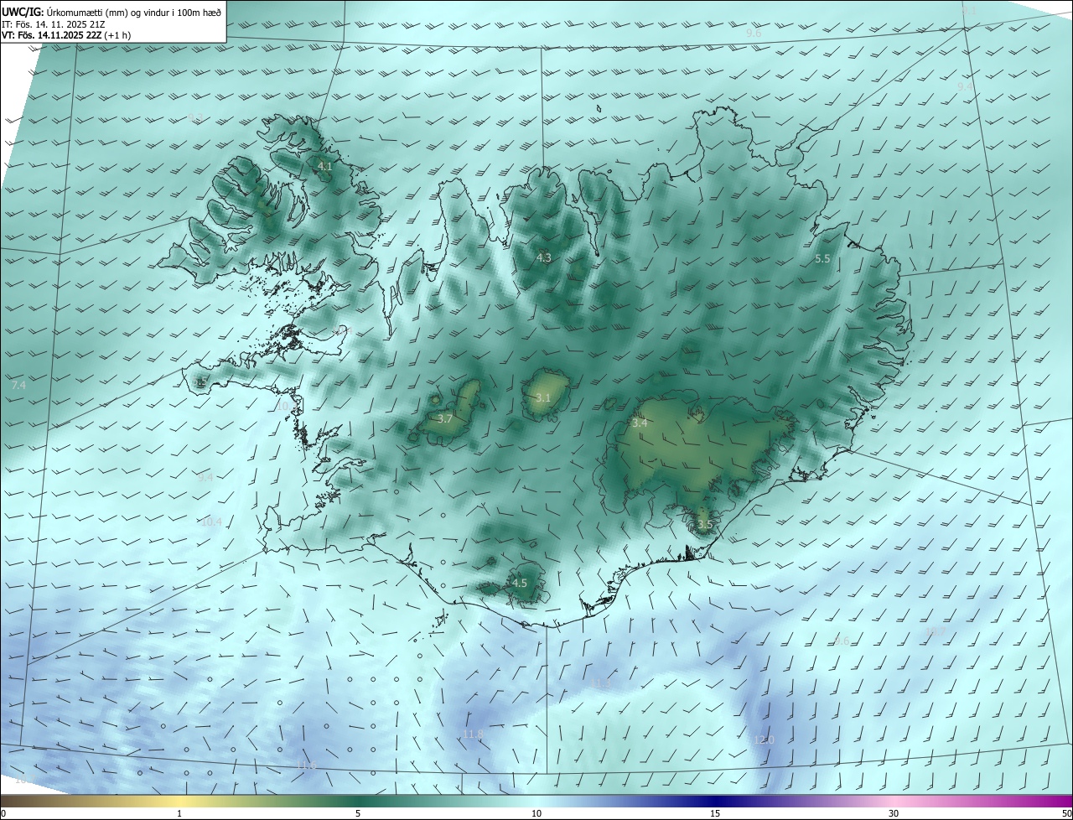Click the 11.3 value south of Iceland
The height and width of the screenshot is (820, 1073).
coord(601,684)
